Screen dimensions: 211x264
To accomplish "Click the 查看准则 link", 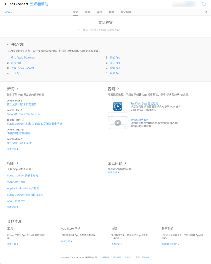I will (66, 242).
